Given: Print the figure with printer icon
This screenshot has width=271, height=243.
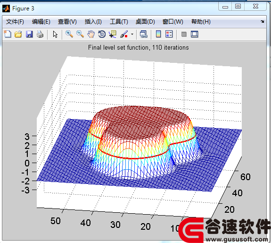Looking at the screenshot, I should point(40,34).
